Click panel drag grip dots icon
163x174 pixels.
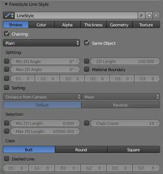[x=157, y=5]
